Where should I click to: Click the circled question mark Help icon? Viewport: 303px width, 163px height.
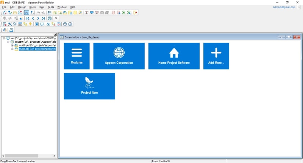65,24
